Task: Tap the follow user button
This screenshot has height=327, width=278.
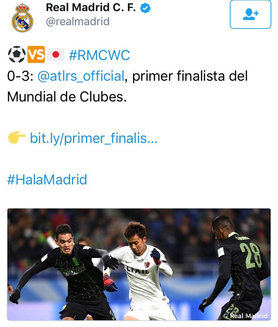Action: (250, 14)
